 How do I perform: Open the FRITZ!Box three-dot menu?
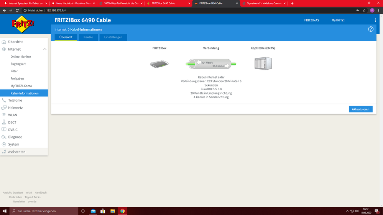pyautogui.click(x=375, y=20)
